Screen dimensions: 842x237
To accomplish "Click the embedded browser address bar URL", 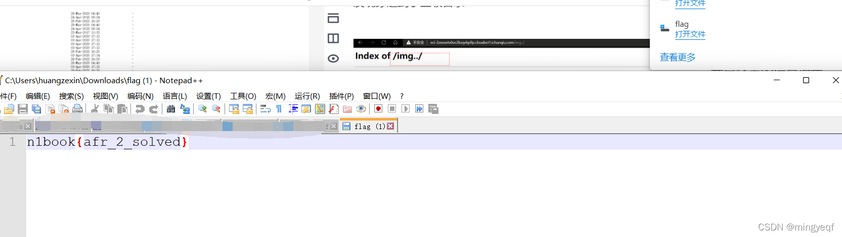I will 477,43.
